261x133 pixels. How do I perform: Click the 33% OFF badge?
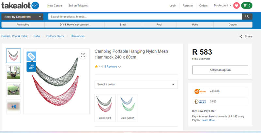31,67
